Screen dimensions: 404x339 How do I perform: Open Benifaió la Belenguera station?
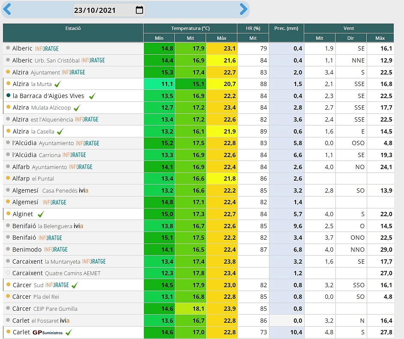[x=42, y=226]
